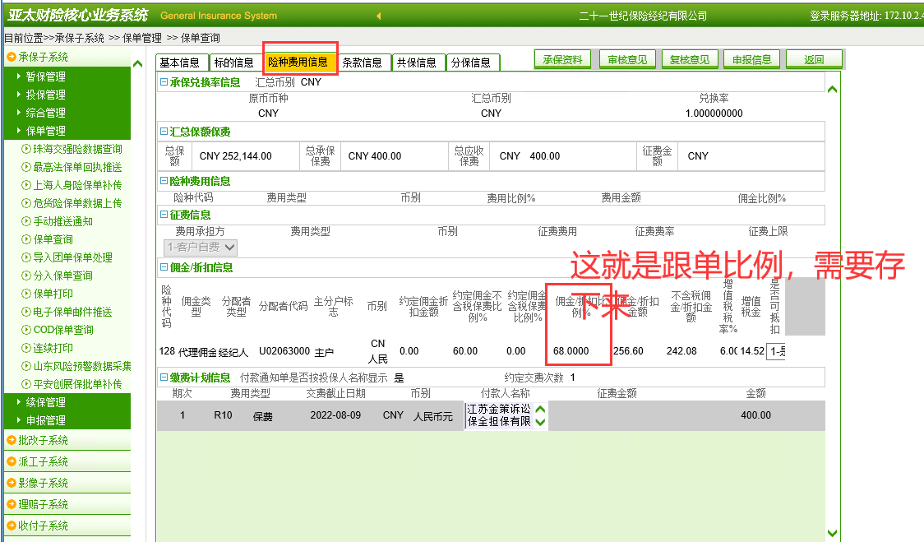Collapse the 承保兑换率信息 section
Screen dimensions: 924x542
click(164, 82)
